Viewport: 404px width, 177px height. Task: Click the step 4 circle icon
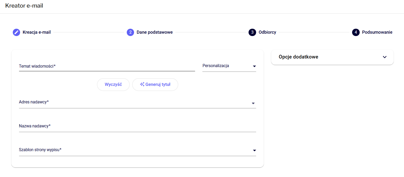point(356,32)
